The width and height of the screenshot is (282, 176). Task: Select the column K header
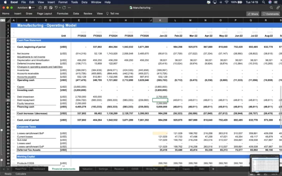(x=160, y=20)
